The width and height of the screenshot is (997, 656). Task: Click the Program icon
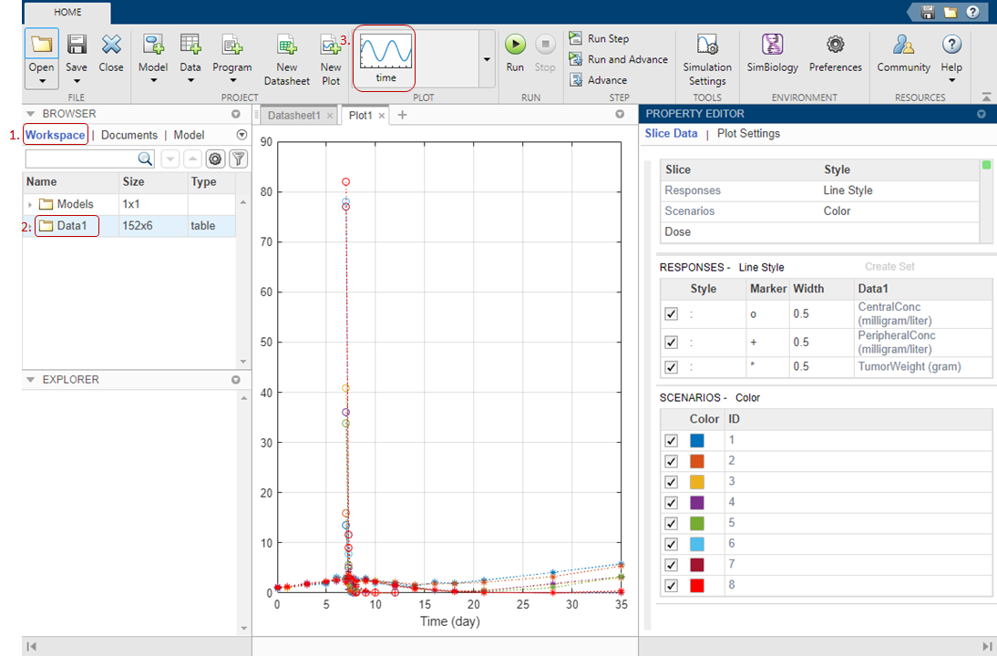(x=232, y=45)
